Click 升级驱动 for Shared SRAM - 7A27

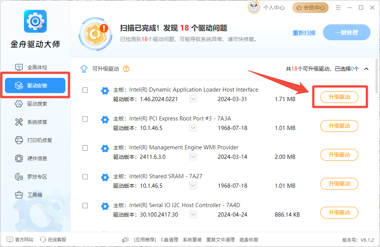339,184
